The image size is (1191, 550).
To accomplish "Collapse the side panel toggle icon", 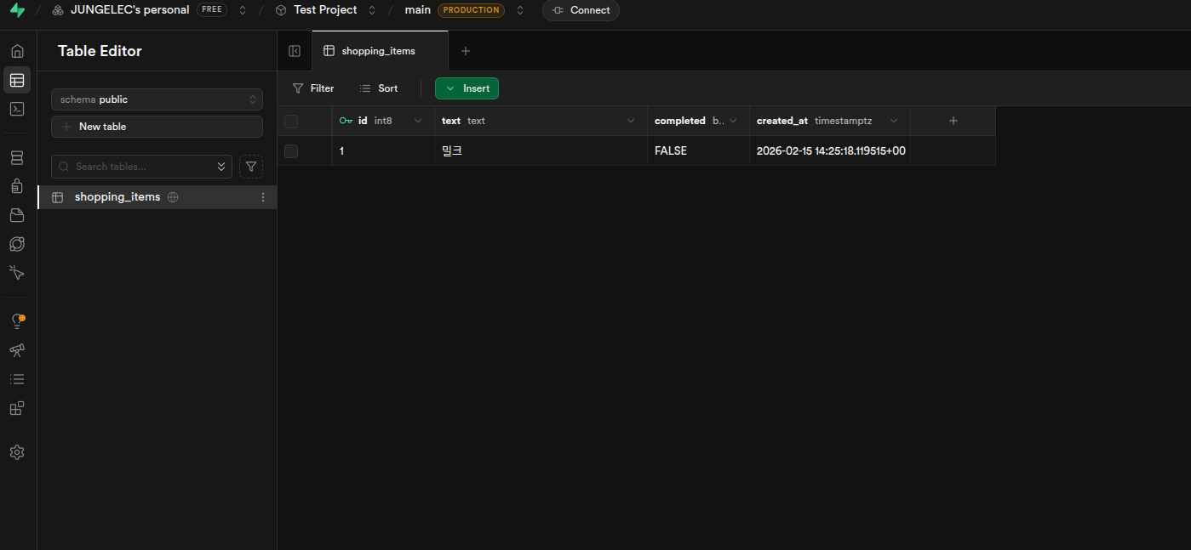I will click(295, 51).
